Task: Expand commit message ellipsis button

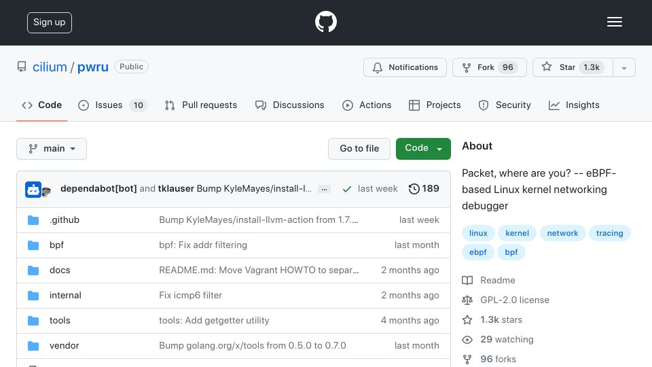Action: [x=324, y=190]
